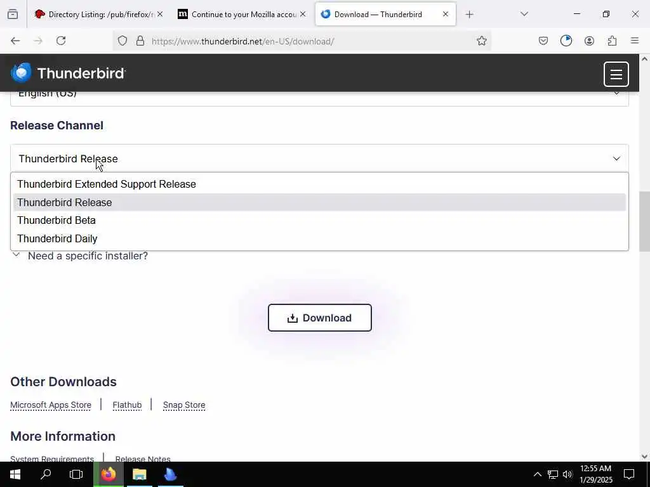Open the English (US) language dropdown
Viewport: 650px width, 487px height.
(x=319, y=98)
